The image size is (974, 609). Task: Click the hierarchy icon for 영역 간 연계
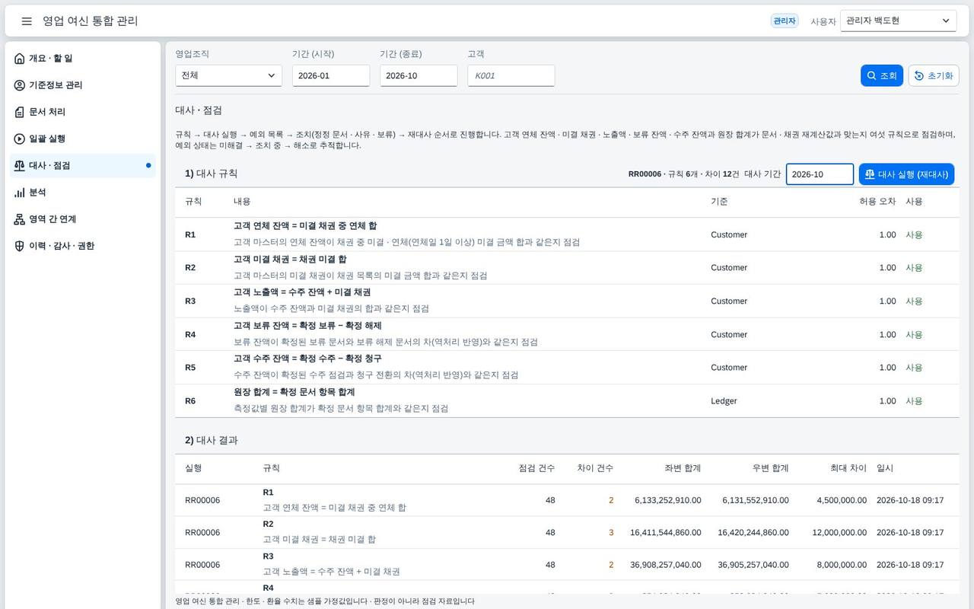click(x=20, y=219)
